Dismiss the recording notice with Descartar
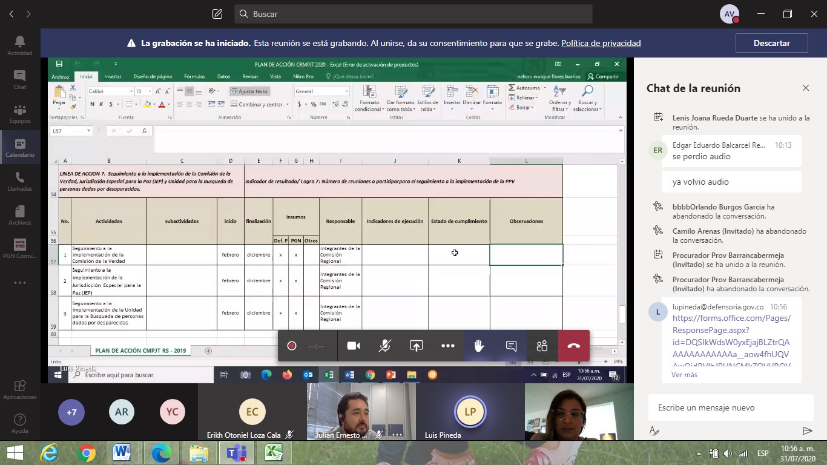Image resolution: width=827 pixels, height=465 pixels. tap(771, 43)
